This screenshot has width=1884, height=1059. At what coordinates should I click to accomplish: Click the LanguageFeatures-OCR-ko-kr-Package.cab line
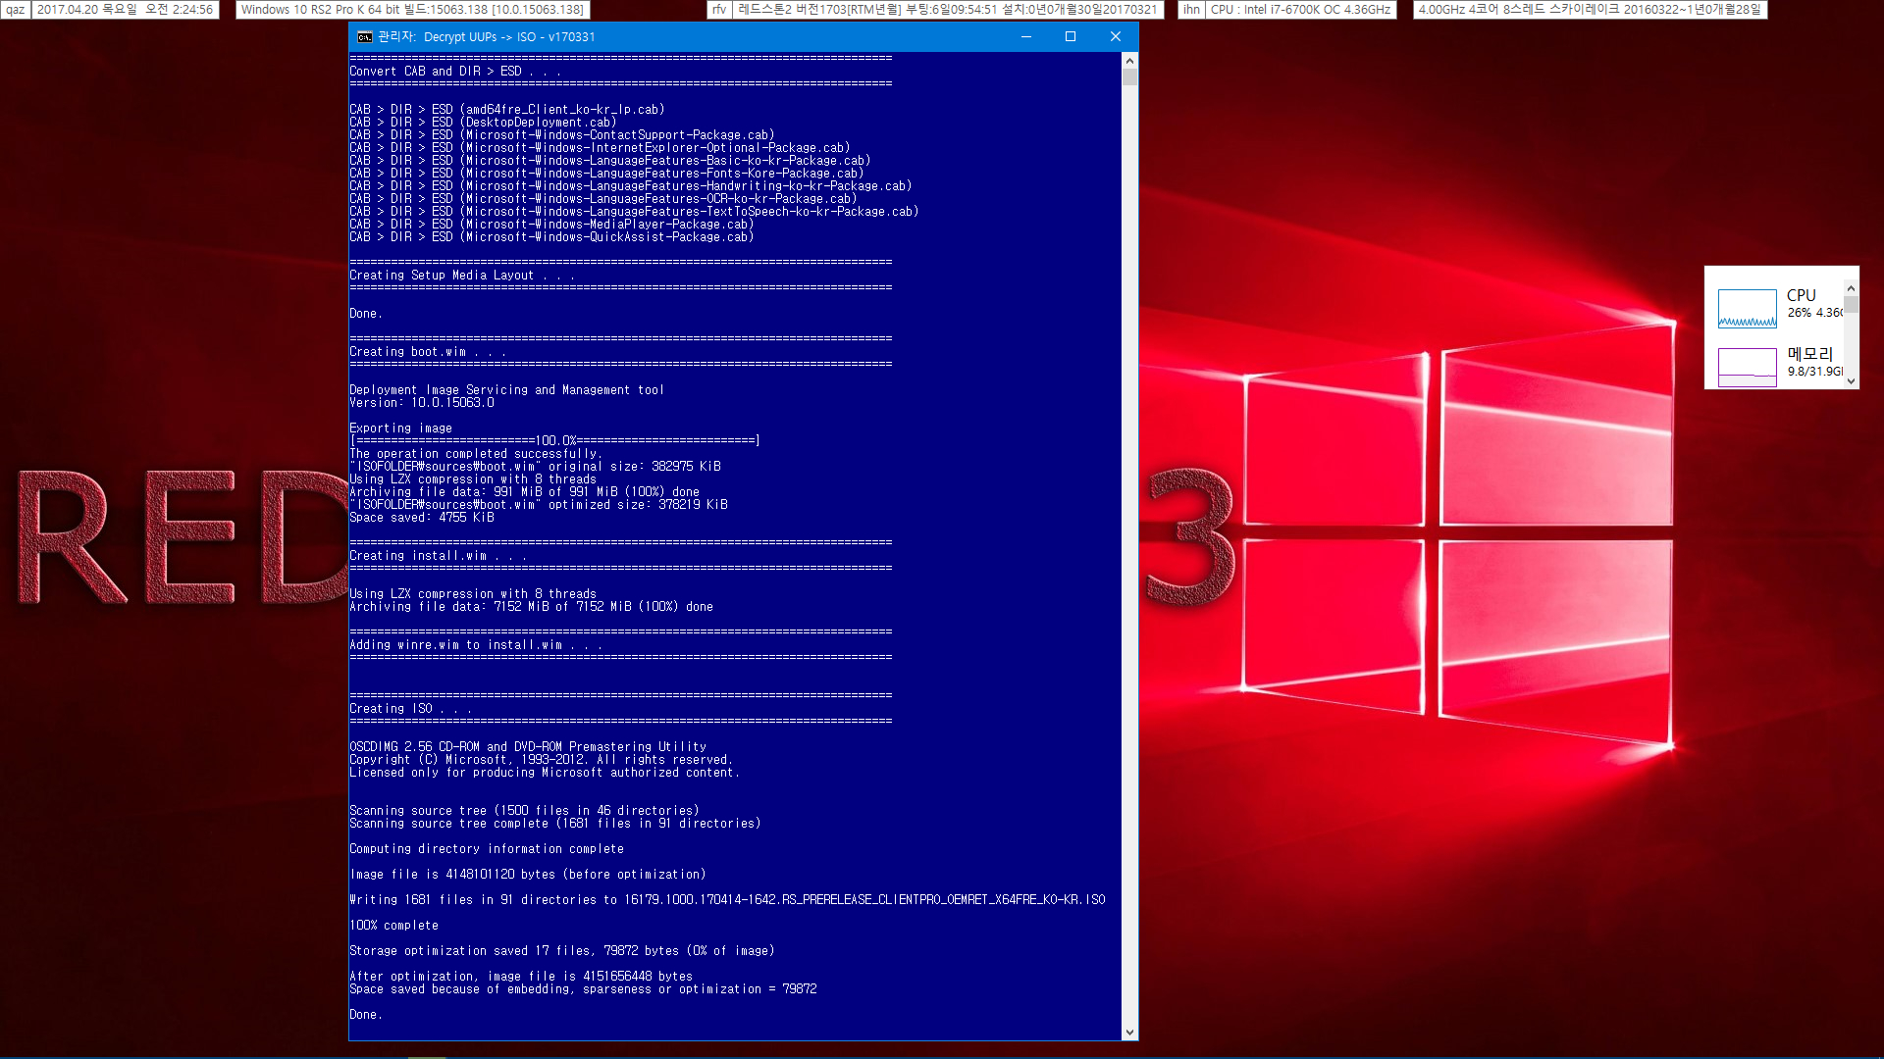coord(603,199)
